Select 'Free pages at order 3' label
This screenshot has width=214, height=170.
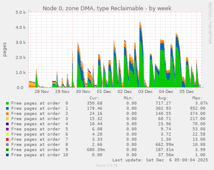(40, 119)
